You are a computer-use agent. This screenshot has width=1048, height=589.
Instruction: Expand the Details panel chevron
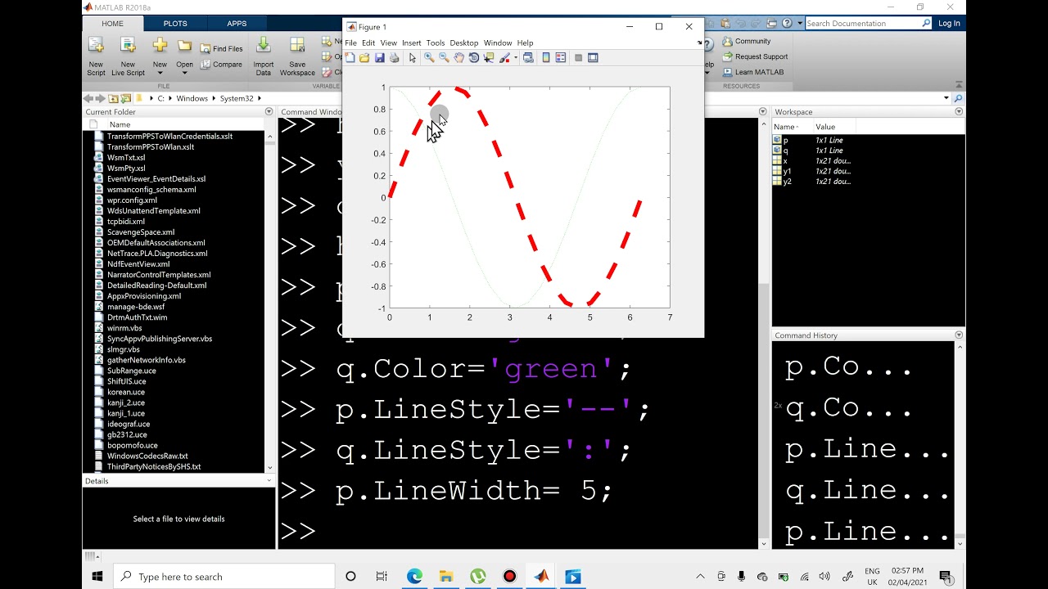[x=269, y=481]
